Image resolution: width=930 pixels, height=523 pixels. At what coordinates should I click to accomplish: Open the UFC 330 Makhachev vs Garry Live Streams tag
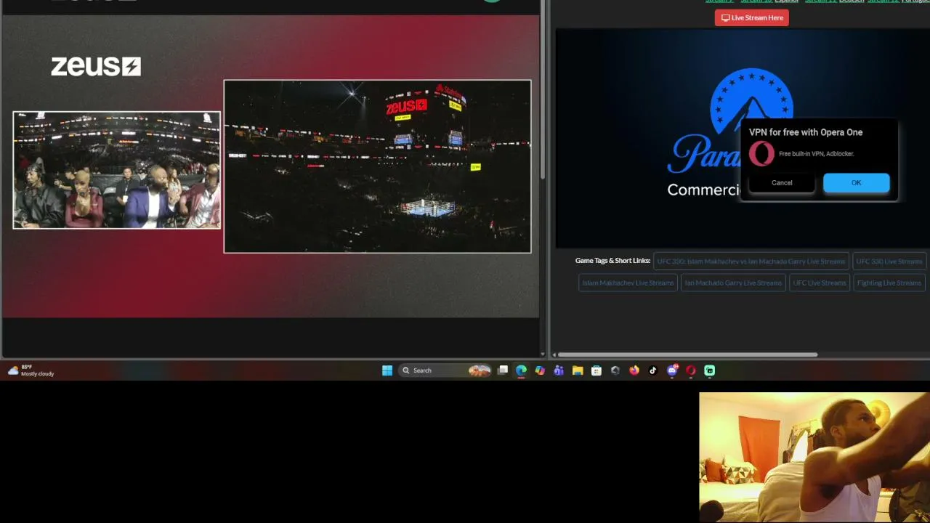[751, 261]
